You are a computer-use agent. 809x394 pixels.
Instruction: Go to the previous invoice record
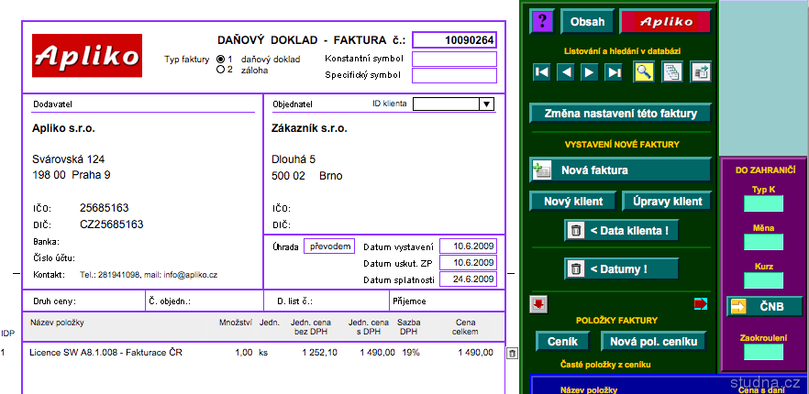tap(566, 72)
